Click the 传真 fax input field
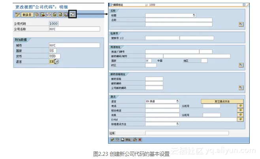This screenshot has width=260, height=159. coord(162,115)
